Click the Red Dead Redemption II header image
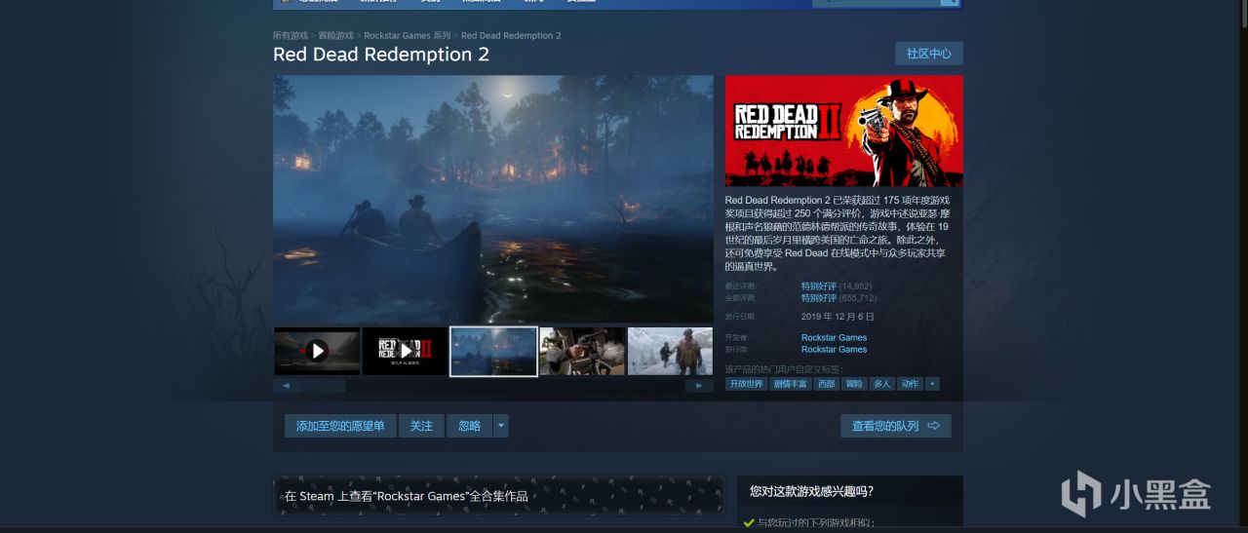This screenshot has height=533, width=1248. [x=843, y=132]
